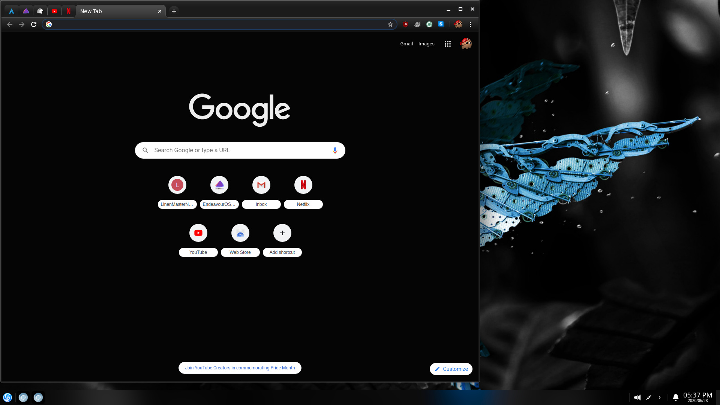The height and width of the screenshot is (405, 720).
Task: Click the Netflix shortcut icon
Action: point(303,184)
